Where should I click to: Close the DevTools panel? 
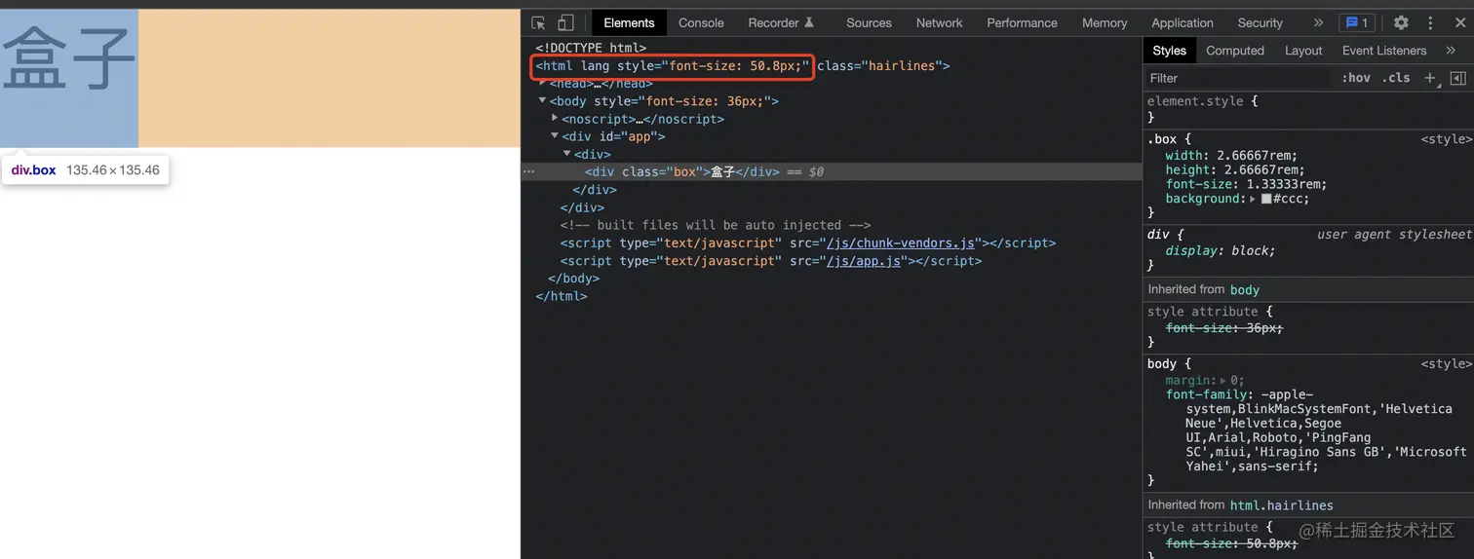(x=1459, y=22)
